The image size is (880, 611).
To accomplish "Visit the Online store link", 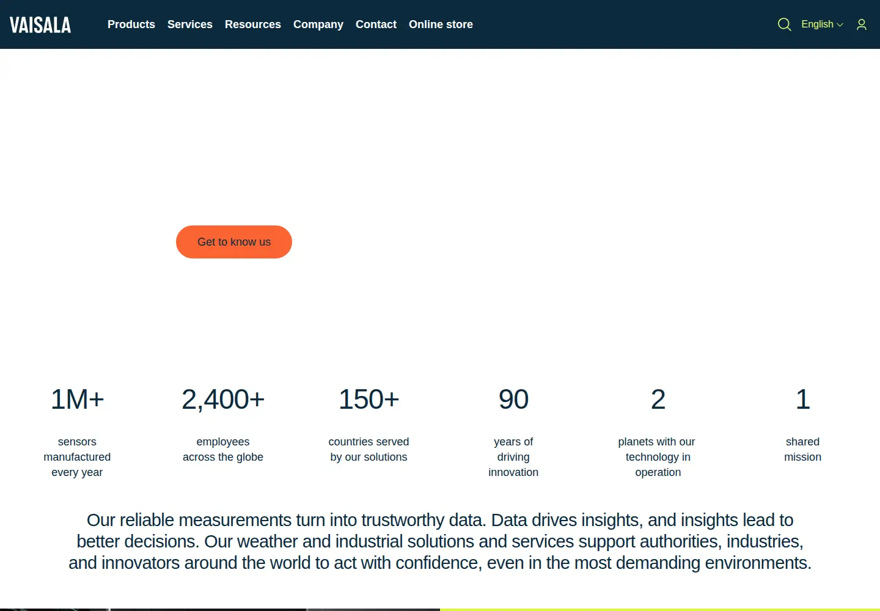I will click(441, 24).
